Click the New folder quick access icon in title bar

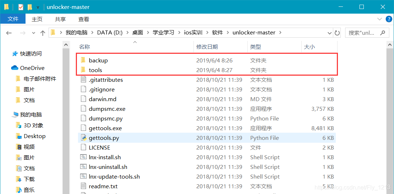[30, 7]
